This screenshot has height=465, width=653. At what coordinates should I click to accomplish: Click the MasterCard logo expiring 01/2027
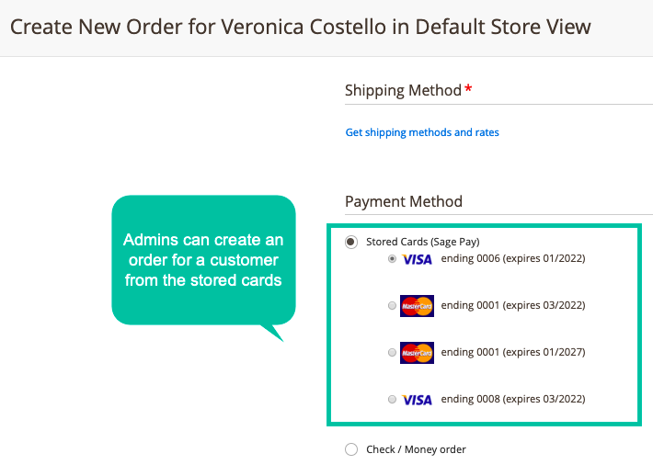coord(417,353)
